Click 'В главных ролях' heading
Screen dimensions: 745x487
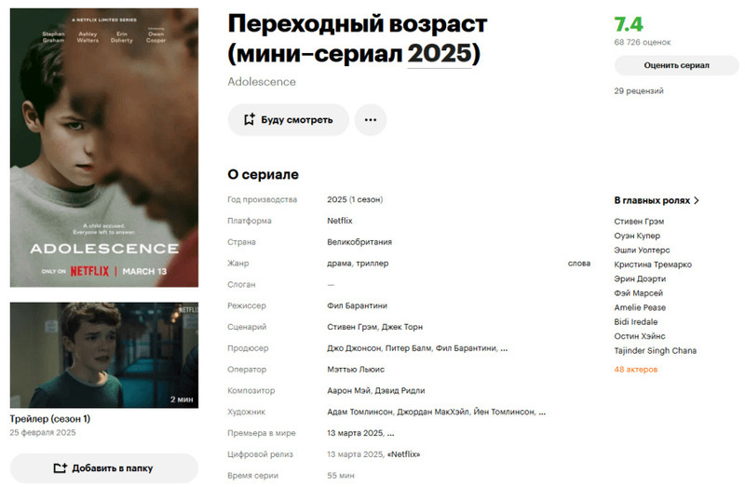pyautogui.click(x=652, y=200)
